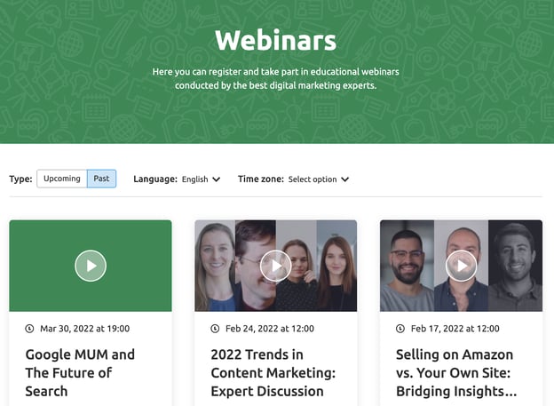This screenshot has width=554, height=406.
Task: Open the Time zone Select option dropdown
Action: 319,179
